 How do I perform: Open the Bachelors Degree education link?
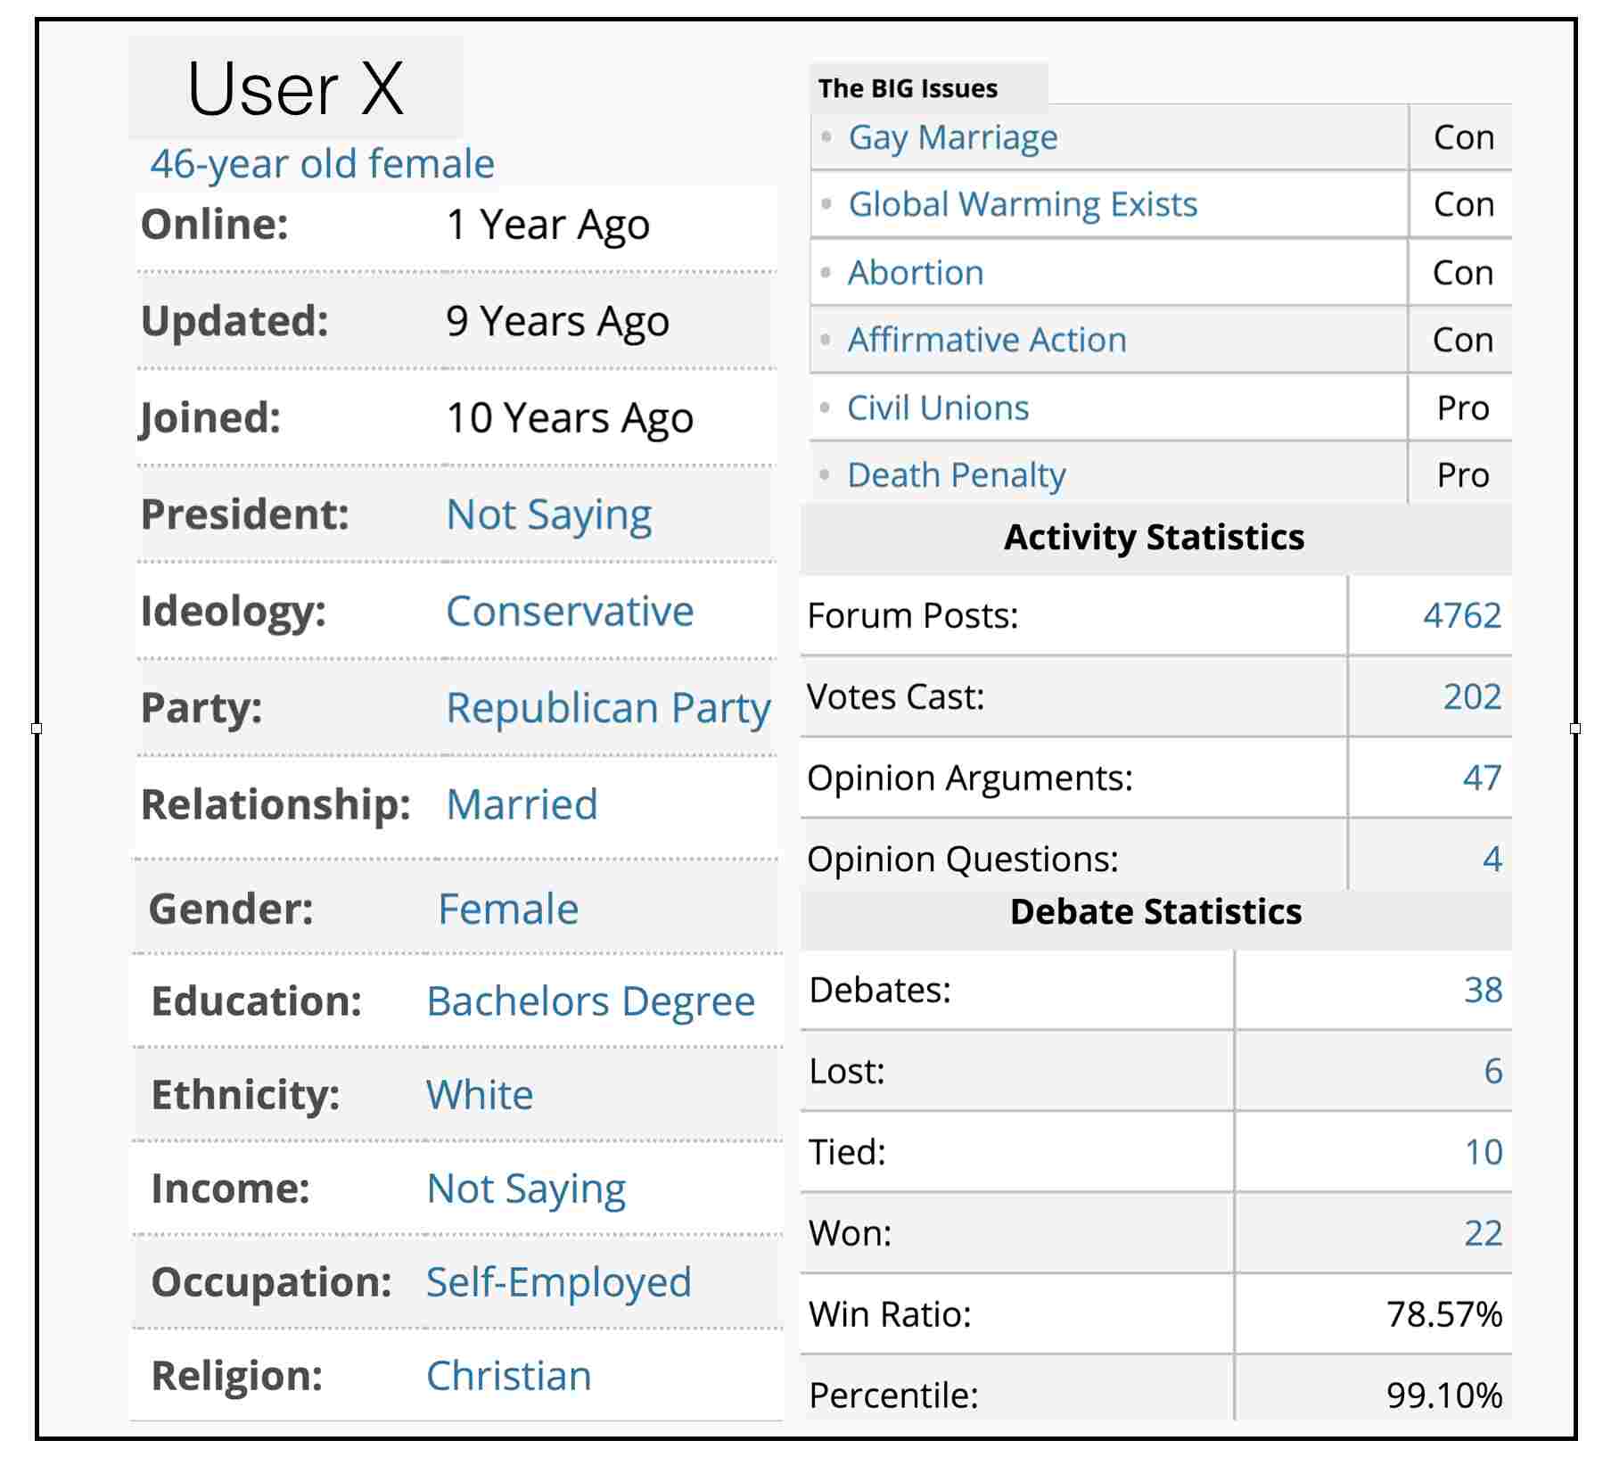pos(590,1001)
